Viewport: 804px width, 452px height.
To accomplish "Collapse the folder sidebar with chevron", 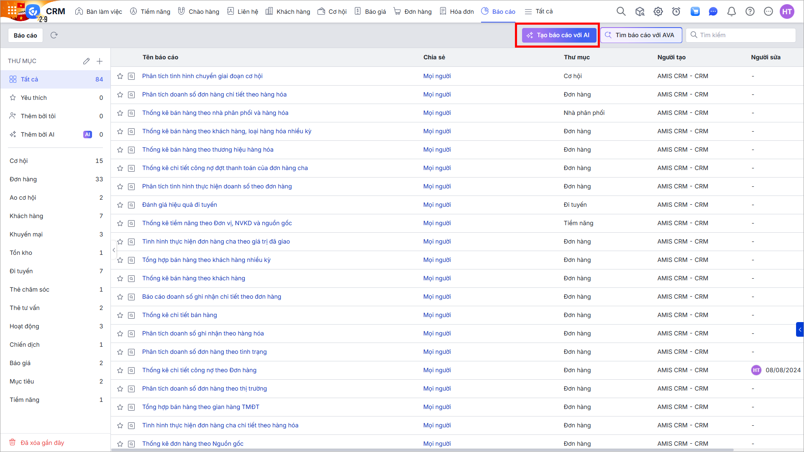I will pos(114,250).
